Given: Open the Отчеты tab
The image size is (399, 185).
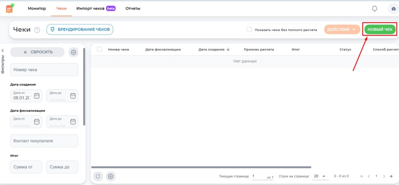Looking at the screenshot, I should (133, 9).
